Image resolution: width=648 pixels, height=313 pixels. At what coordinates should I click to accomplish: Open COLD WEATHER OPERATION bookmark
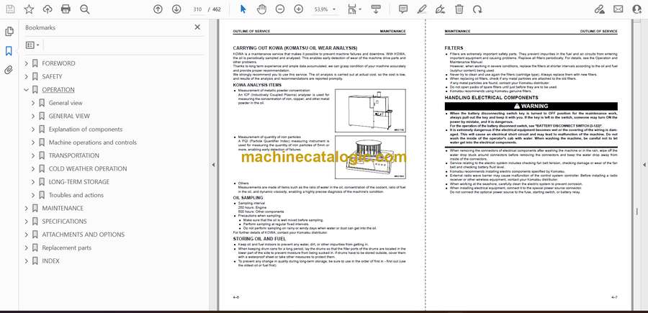(x=88, y=169)
